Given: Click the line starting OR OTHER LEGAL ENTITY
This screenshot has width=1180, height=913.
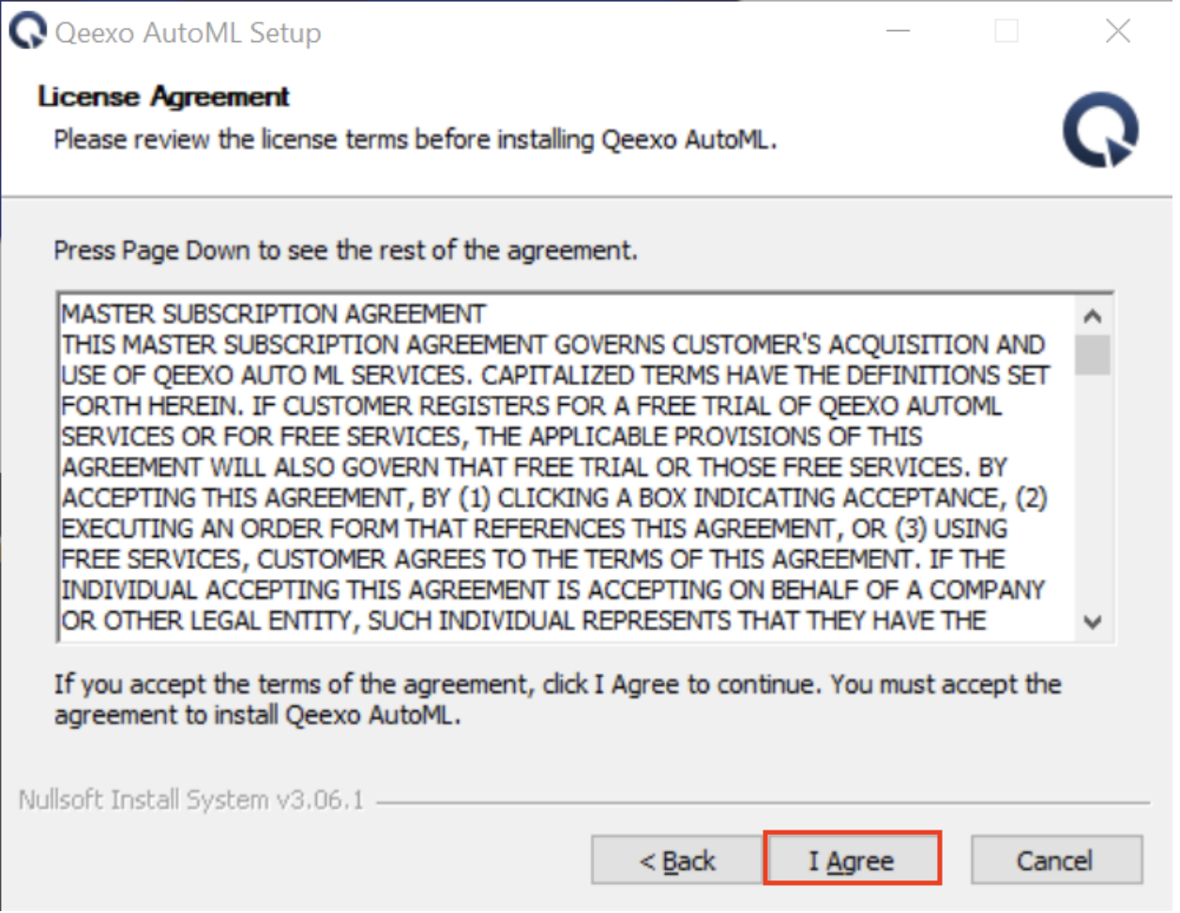Looking at the screenshot, I should [524, 621].
